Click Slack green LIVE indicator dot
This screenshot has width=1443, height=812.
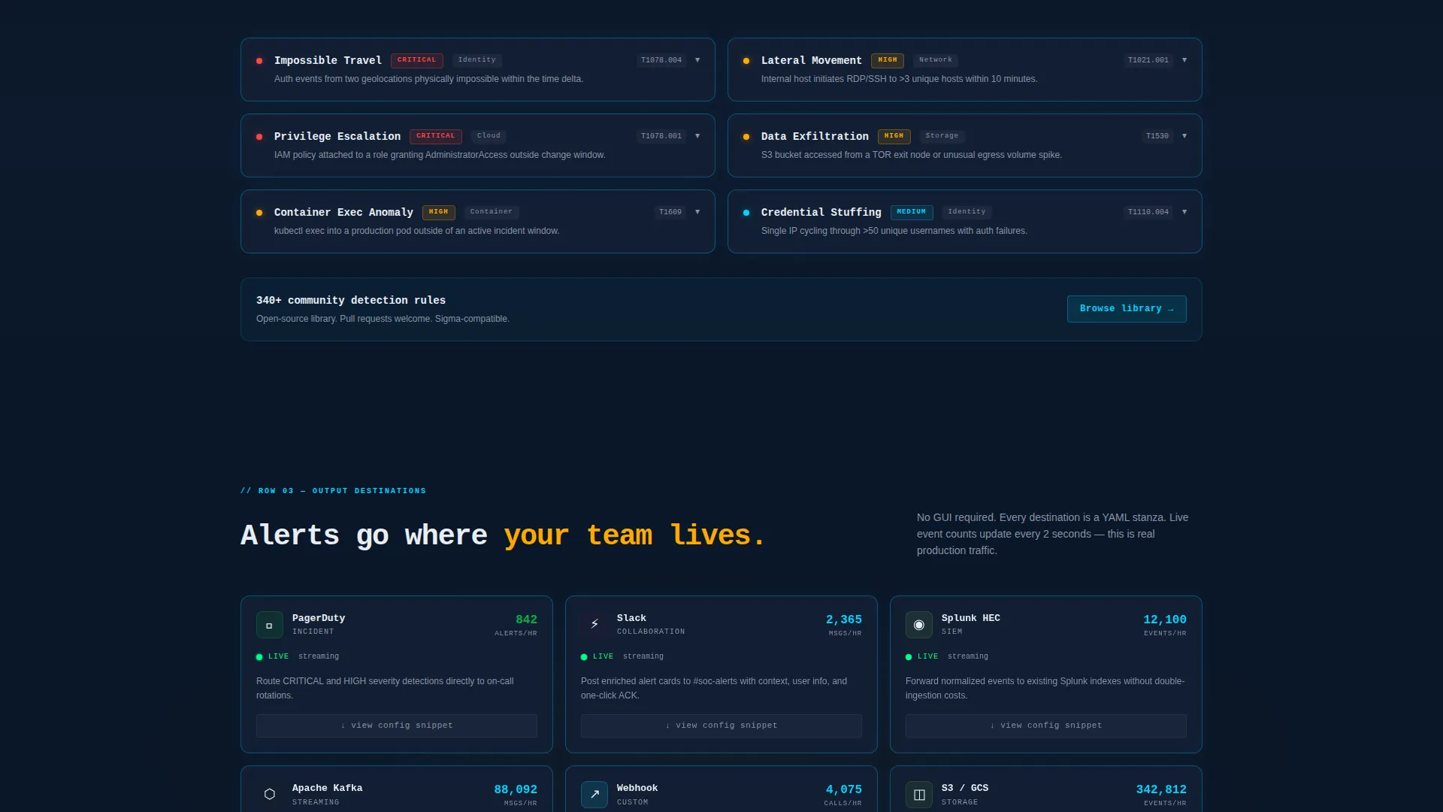pos(584,657)
